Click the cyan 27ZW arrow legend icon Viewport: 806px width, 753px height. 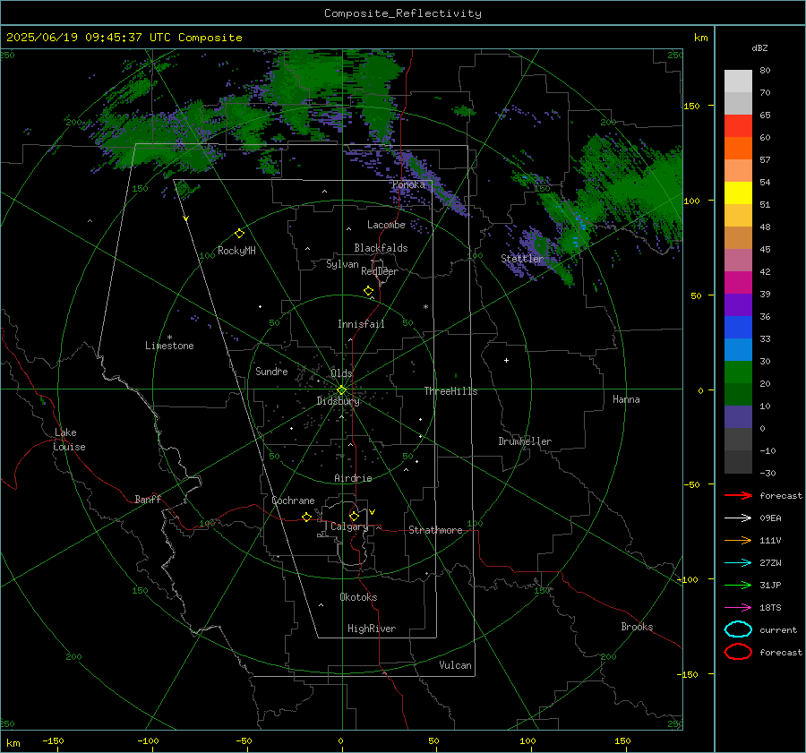[738, 563]
